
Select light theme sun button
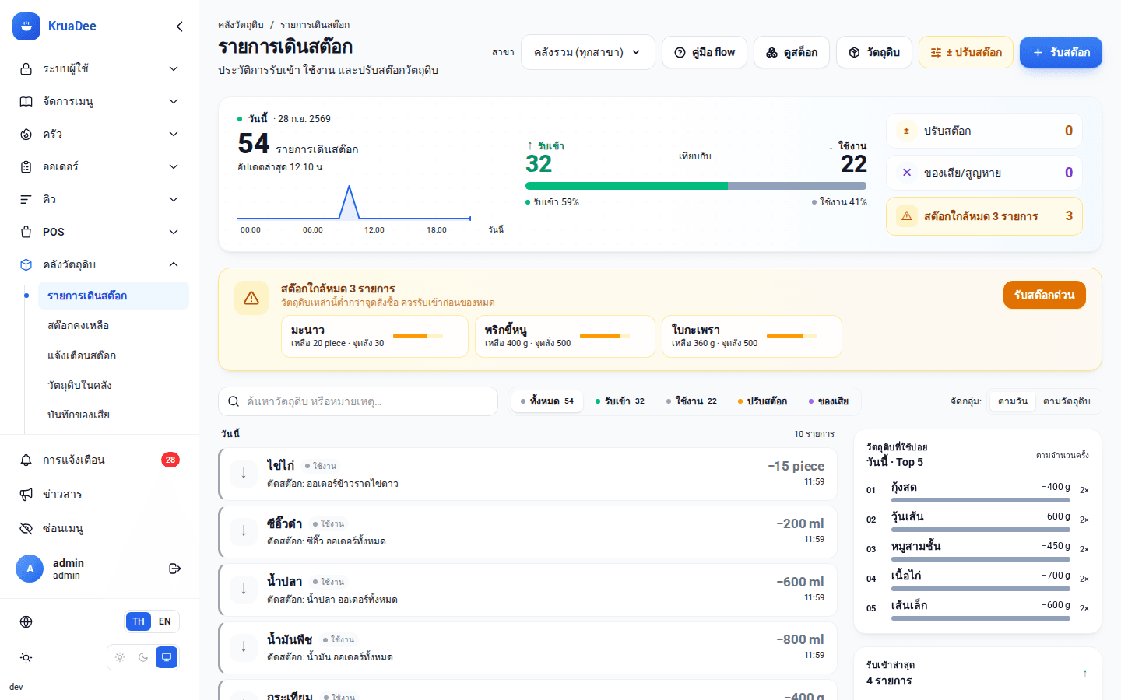120,657
